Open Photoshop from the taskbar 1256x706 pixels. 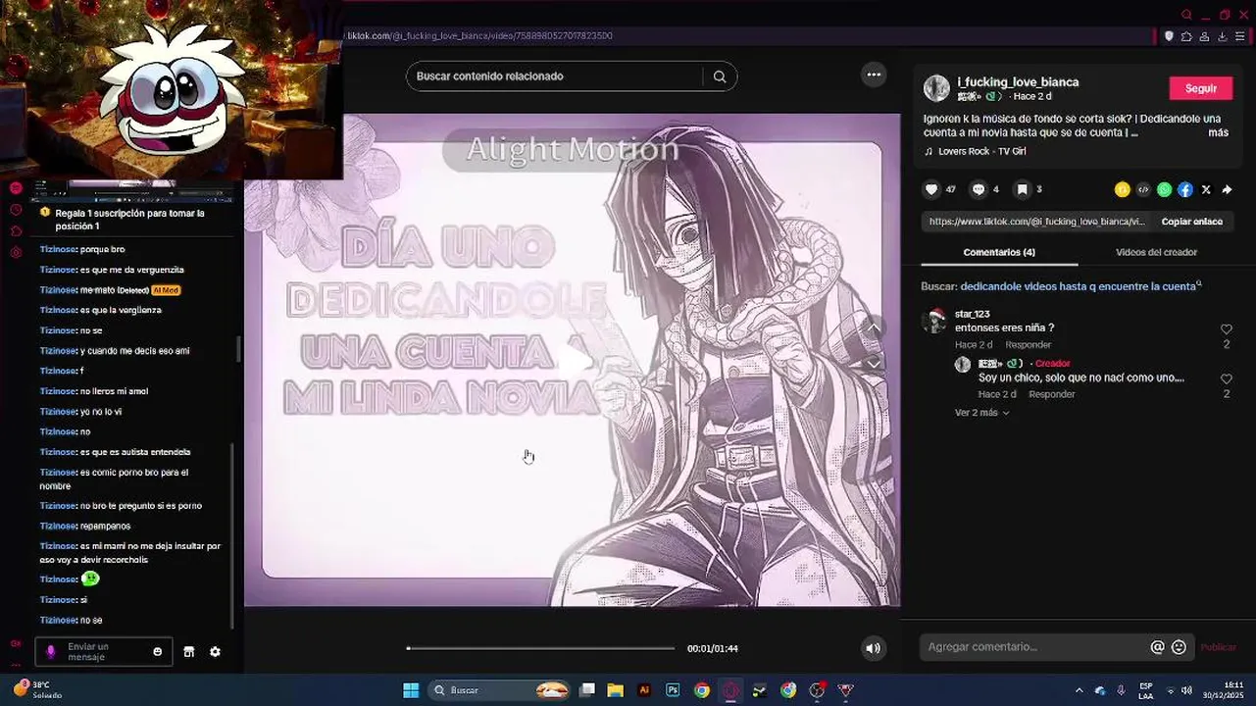673,690
